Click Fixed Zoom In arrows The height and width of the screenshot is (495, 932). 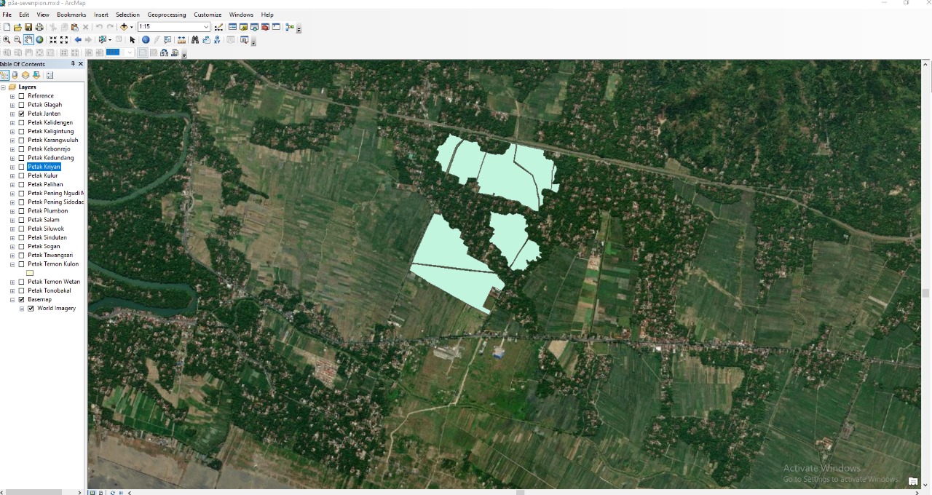click(53, 39)
